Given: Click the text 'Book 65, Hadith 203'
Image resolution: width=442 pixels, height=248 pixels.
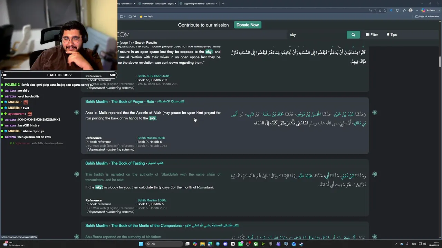Looking at the screenshot, I should (152, 80).
